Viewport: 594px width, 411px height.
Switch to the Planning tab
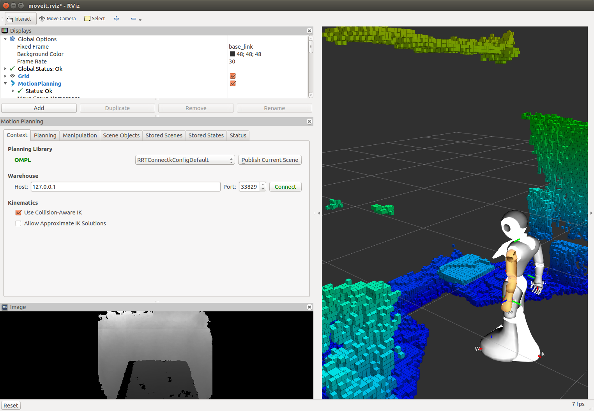(x=45, y=135)
